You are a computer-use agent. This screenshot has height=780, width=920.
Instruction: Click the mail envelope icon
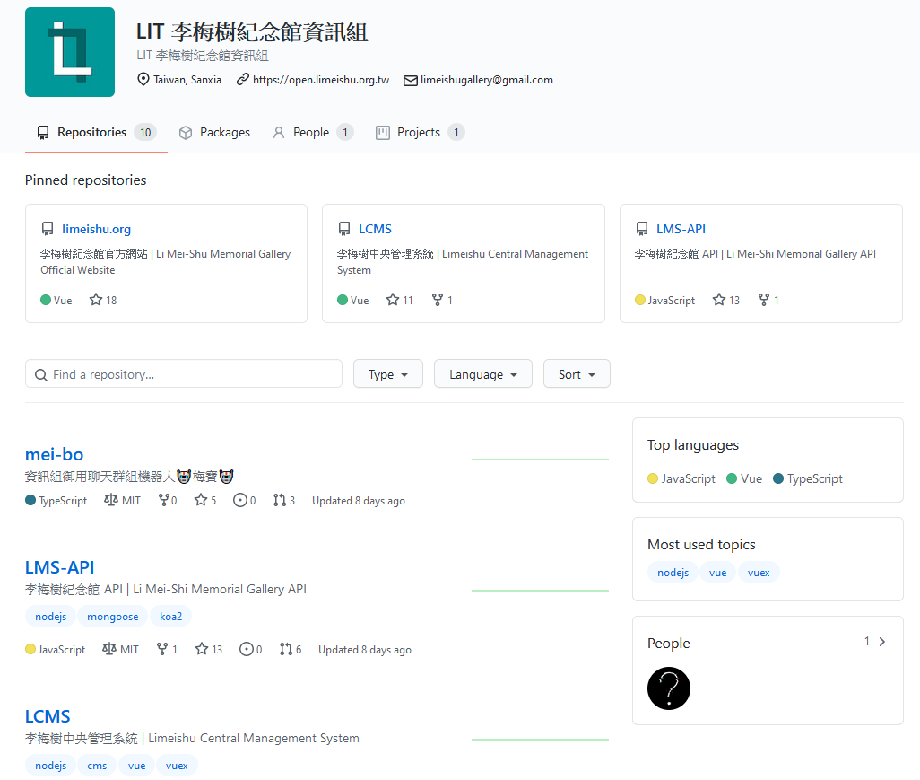tap(411, 81)
